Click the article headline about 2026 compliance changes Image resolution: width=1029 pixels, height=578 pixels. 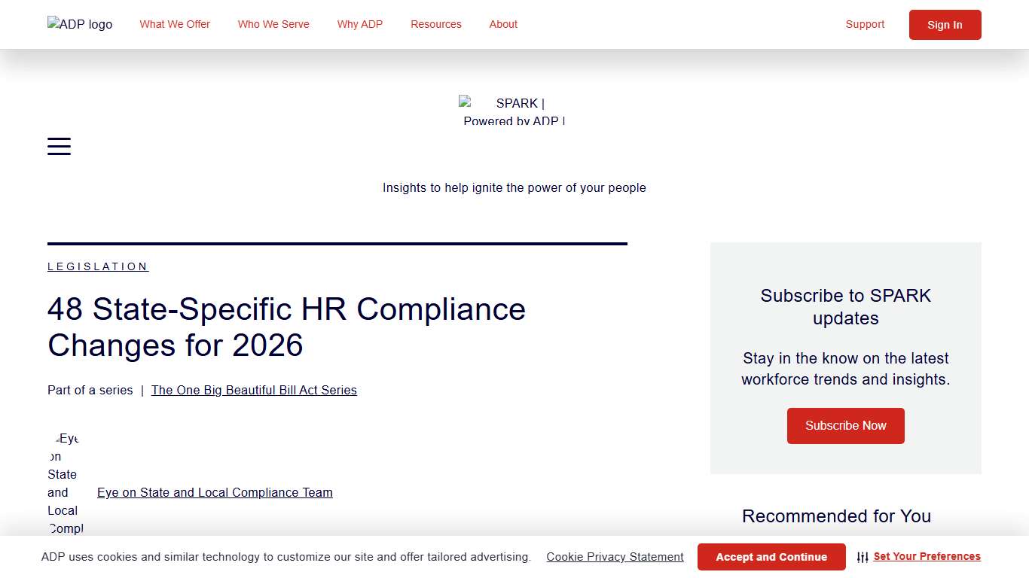tap(286, 327)
